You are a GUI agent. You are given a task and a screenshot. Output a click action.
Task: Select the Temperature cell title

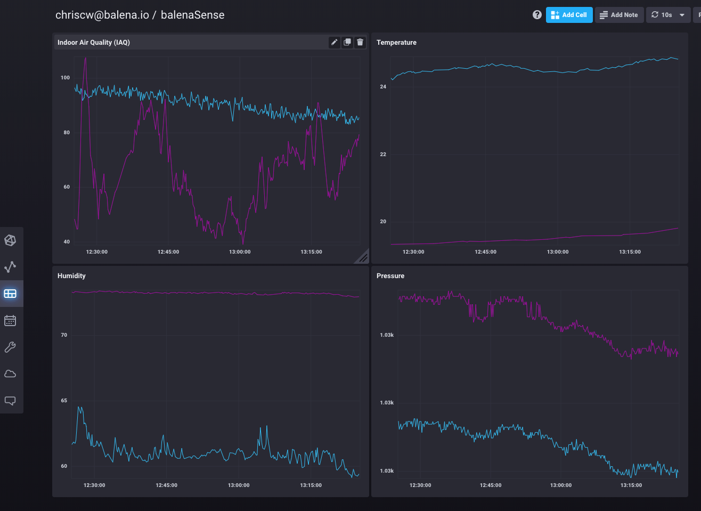tap(396, 43)
